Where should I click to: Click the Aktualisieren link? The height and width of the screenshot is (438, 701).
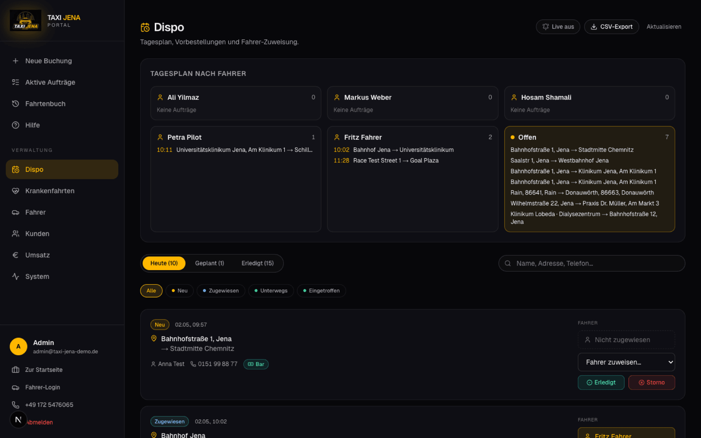pyautogui.click(x=664, y=27)
